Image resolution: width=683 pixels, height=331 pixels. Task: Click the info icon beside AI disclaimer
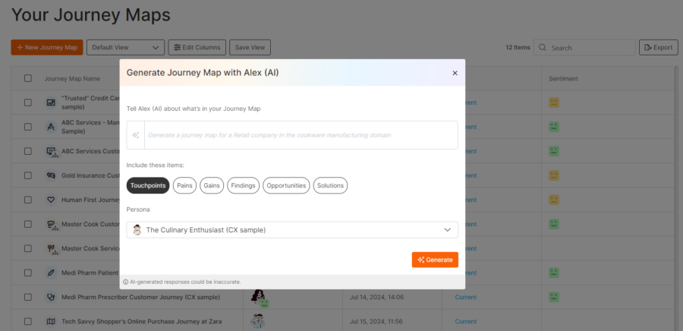(125, 282)
